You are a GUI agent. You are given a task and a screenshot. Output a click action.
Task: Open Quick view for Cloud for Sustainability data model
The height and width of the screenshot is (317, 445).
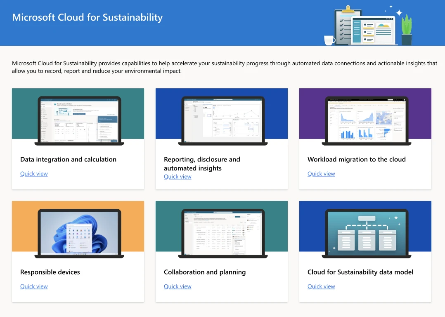(321, 286)
